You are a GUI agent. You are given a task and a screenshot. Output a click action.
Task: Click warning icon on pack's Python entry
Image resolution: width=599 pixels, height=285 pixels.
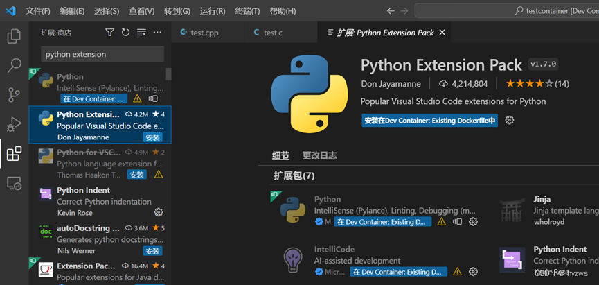pyautogui.click(x=442, y=221)
